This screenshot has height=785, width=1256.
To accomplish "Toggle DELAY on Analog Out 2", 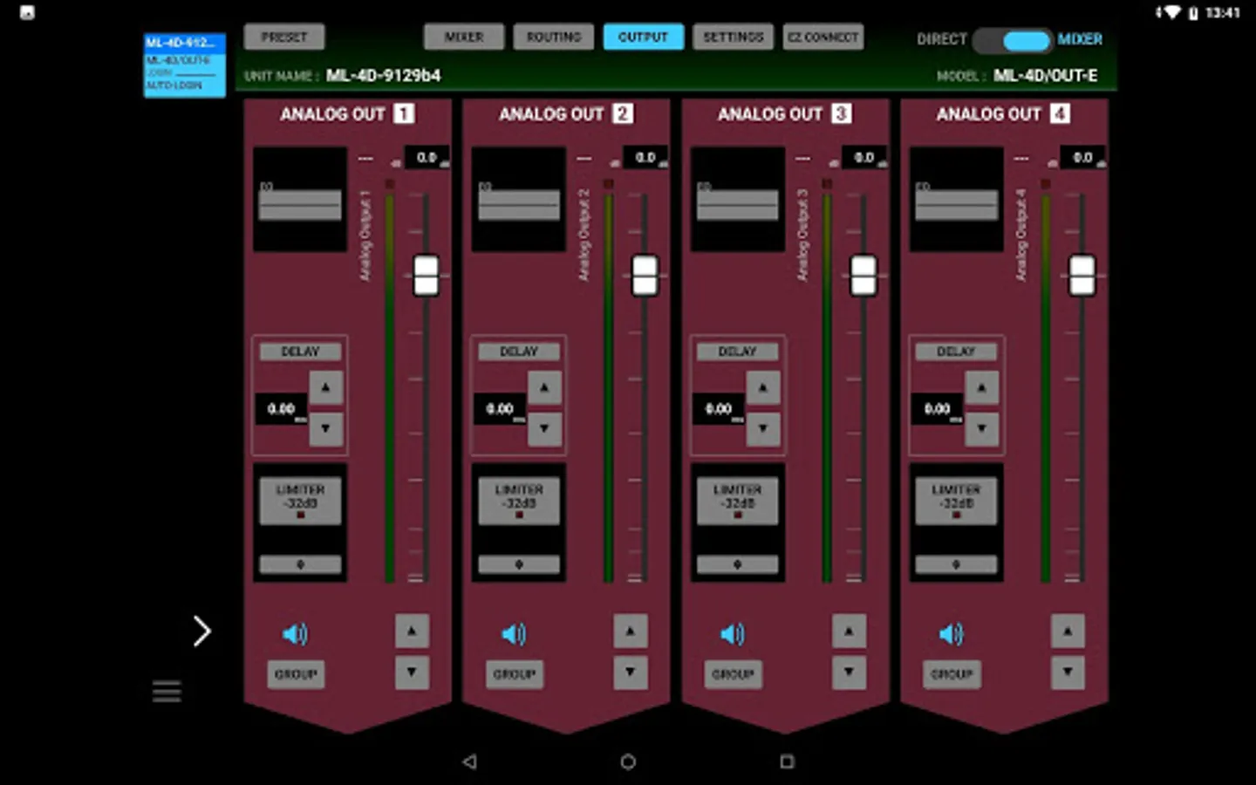I will click(519, 352).
